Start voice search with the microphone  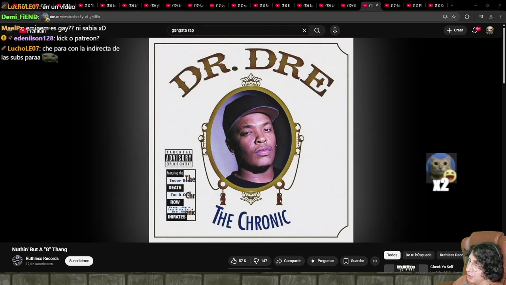(x=335, y=30)
